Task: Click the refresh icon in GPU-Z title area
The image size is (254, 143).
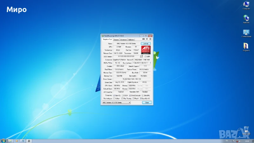Action: coord(147,39)
